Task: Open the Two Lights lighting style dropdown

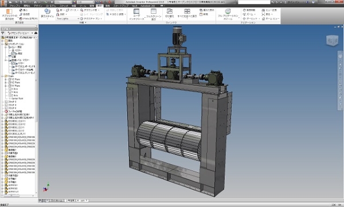Action: [68, 19]
